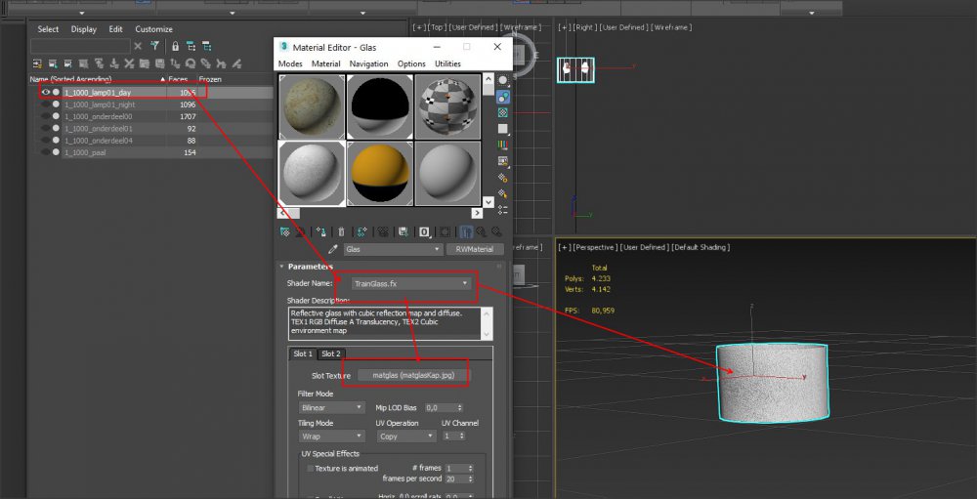This screenshot has width=977, height=499.
Task: Click the material eyedropper picker
Action: pyautogui.click(x=332, y=250)
